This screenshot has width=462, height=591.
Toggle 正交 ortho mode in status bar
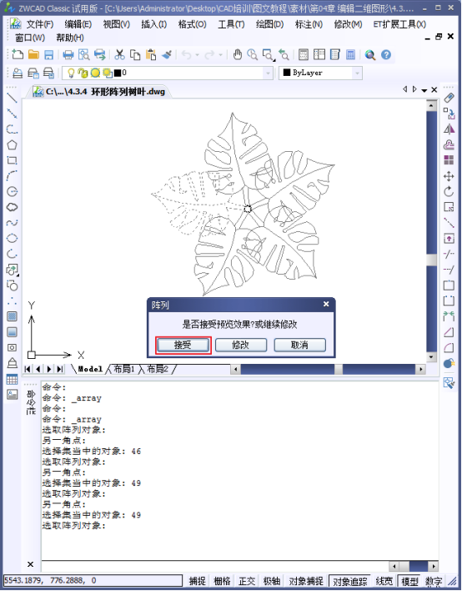point(247,581)
